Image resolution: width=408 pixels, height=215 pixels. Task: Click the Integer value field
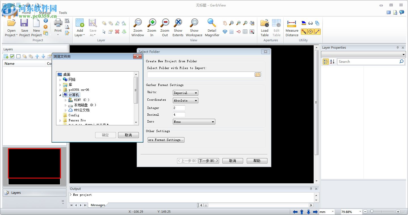(179, 108)
